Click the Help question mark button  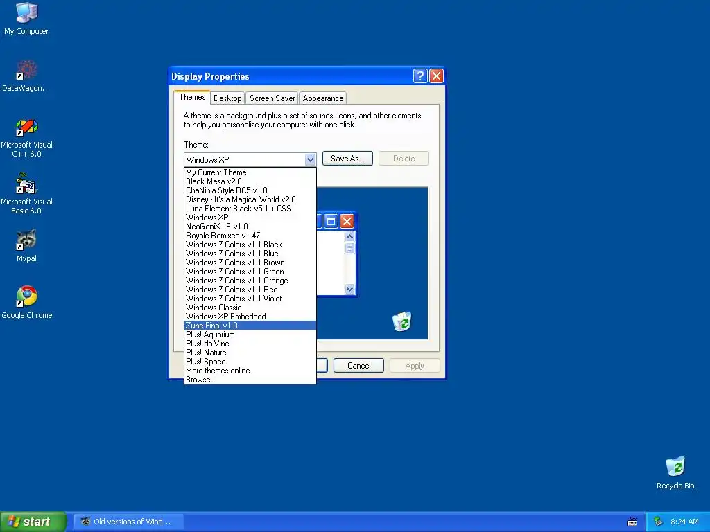420,76
